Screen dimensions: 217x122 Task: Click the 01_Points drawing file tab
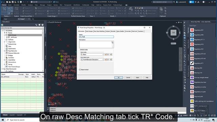[21, 19]
